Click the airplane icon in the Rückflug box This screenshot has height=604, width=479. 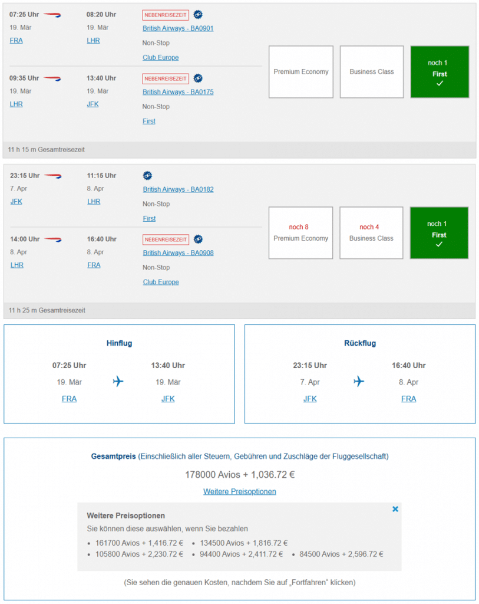click(359, 381)
